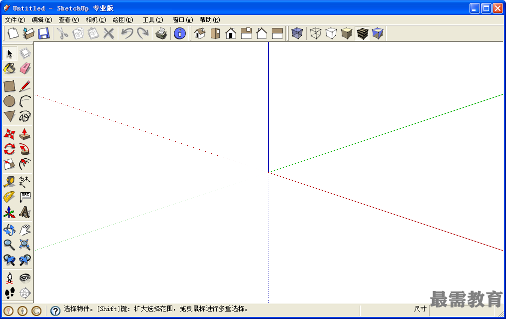Pick the Protractor tool

point(9,197)
